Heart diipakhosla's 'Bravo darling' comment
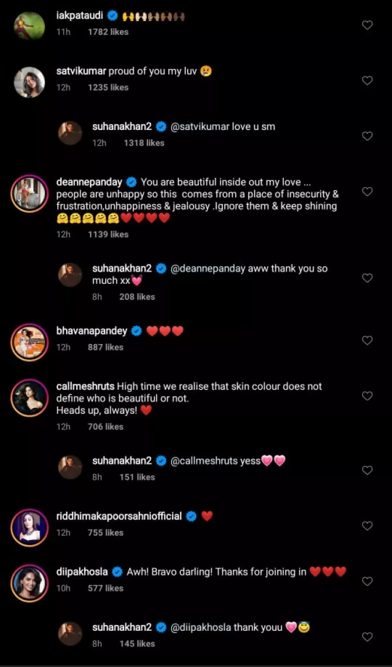The image size is (392, 667). [x=367, y=582]
